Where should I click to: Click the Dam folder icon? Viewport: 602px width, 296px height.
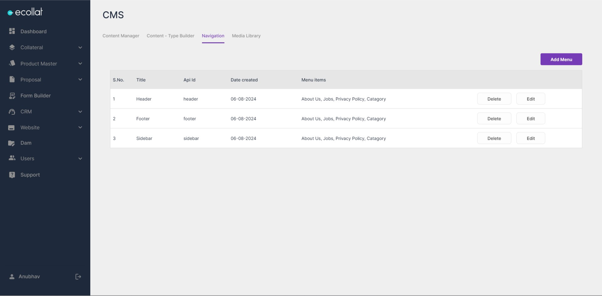11,143
